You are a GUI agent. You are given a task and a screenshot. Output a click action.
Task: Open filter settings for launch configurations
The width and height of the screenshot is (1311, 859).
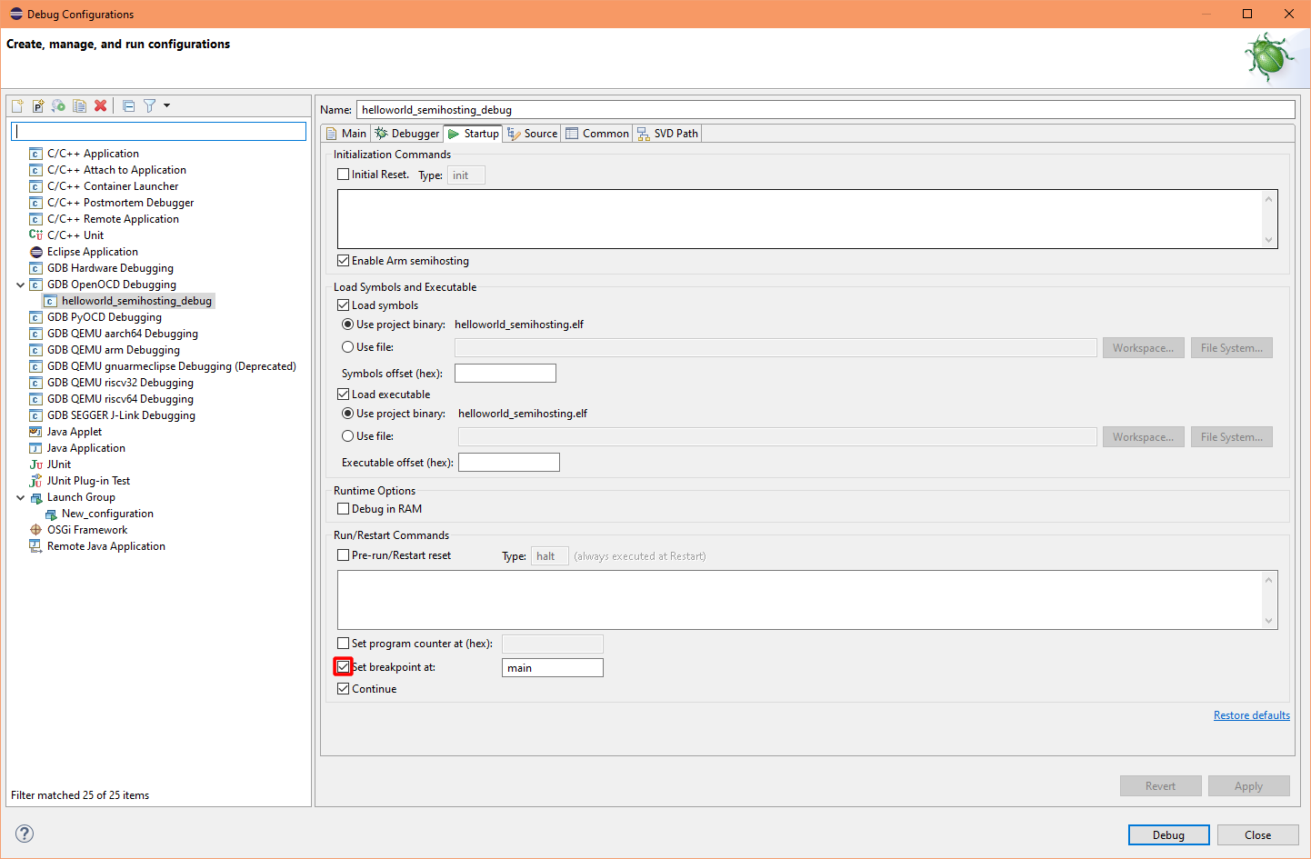[x=148, y=105]
